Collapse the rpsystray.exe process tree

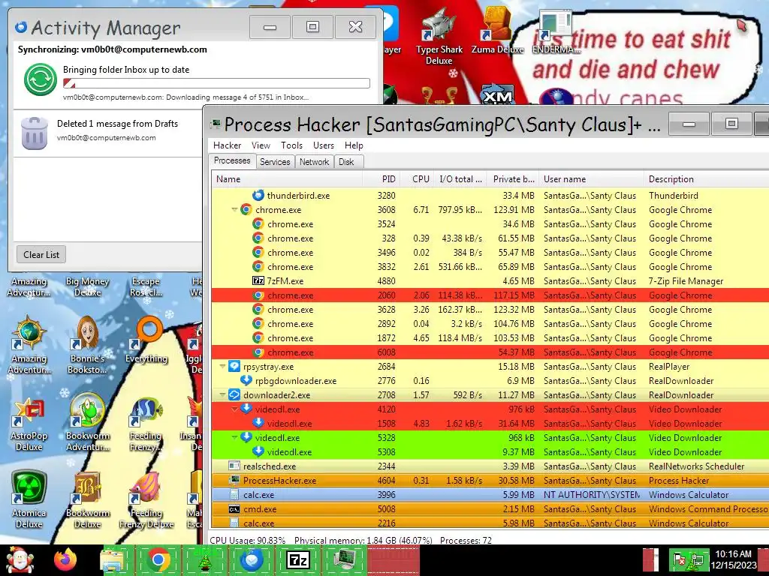click(x=223, y=366)
